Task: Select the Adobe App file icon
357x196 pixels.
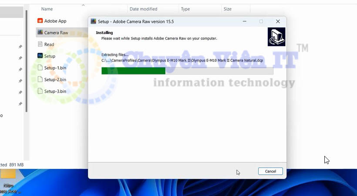Action: tap(40, 21)
